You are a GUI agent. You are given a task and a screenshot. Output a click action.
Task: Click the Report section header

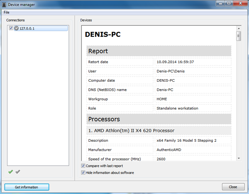159,51
